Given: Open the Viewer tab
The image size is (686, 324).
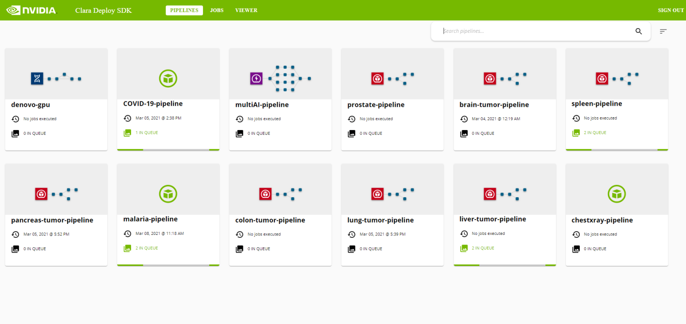Looking at the screenshot, I should (x=246, y=10).
